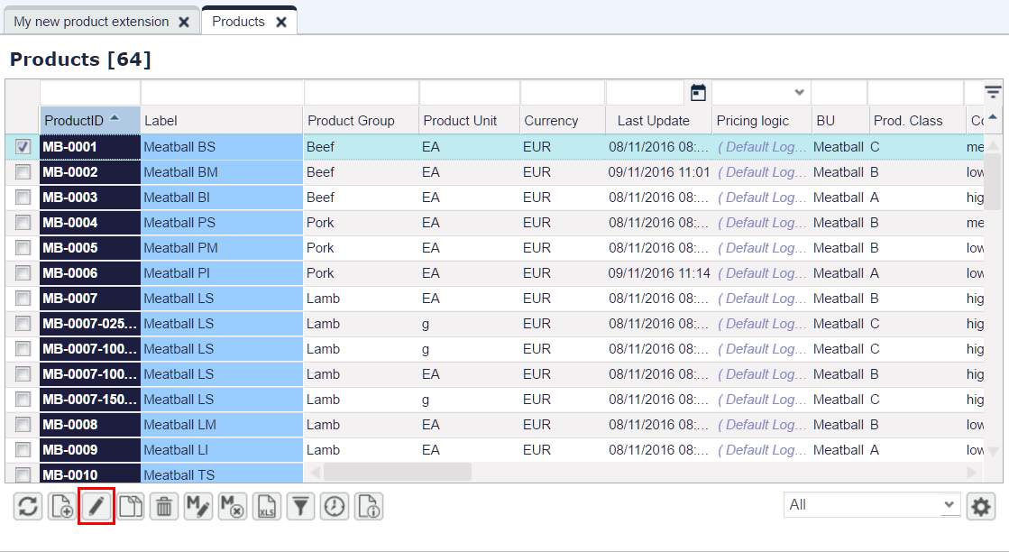Select the MB-0008 row checkbox
This screenshot has width=1009, height=552.
(x=23, y=425)
